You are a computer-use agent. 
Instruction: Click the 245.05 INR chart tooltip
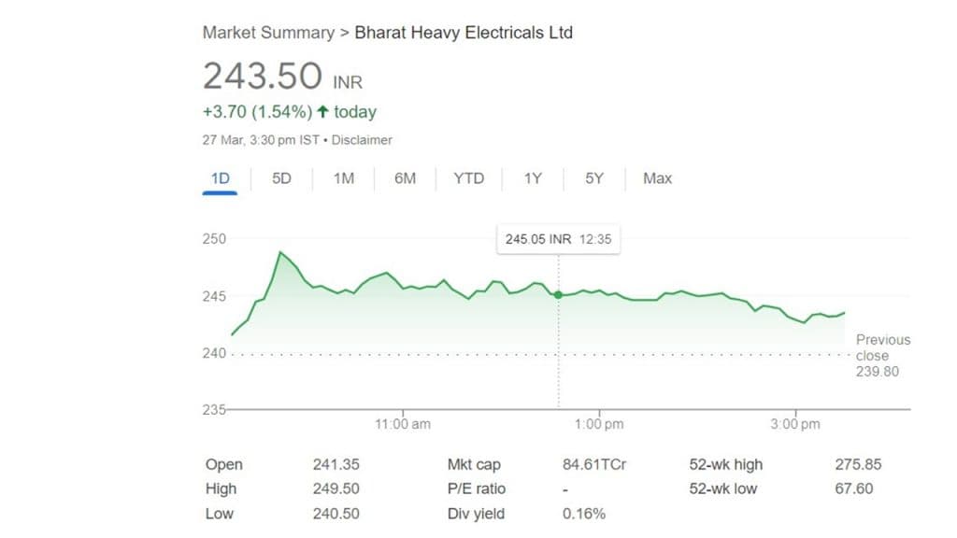coord(558,239)
